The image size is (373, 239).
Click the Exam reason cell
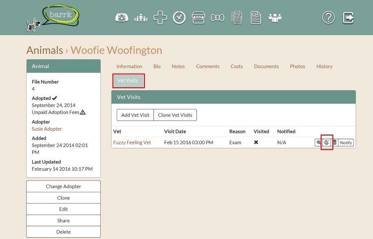[235, 142]
